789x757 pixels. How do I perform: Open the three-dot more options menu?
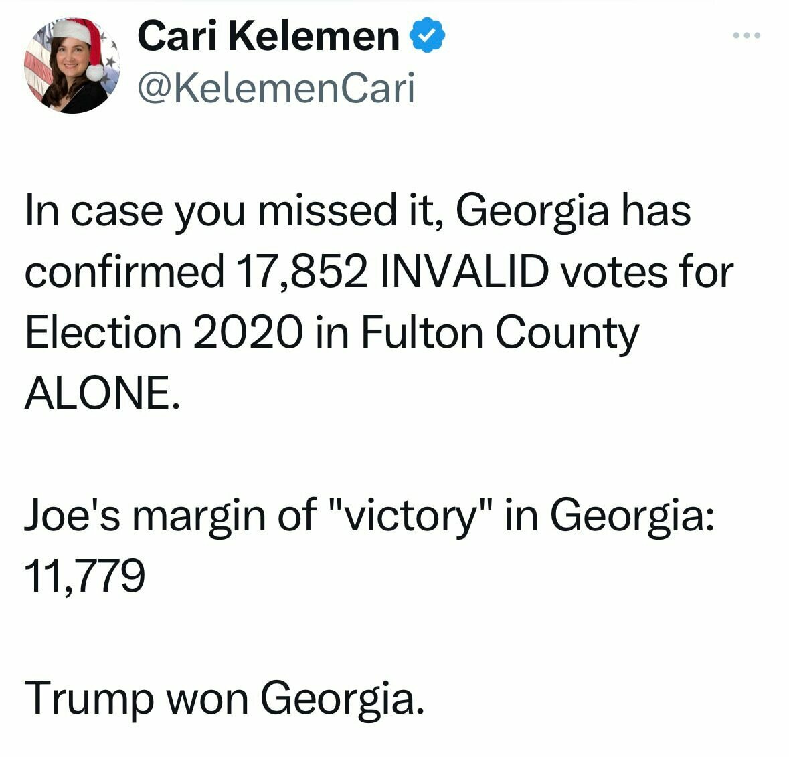point(747,35)
